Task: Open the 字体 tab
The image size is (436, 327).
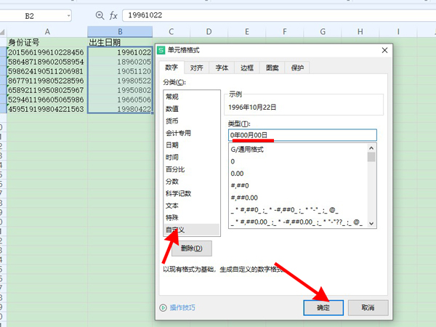Action: [x=222, y=68]
